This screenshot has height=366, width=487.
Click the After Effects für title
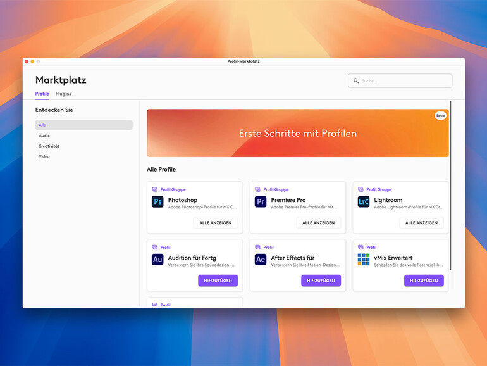293,258
